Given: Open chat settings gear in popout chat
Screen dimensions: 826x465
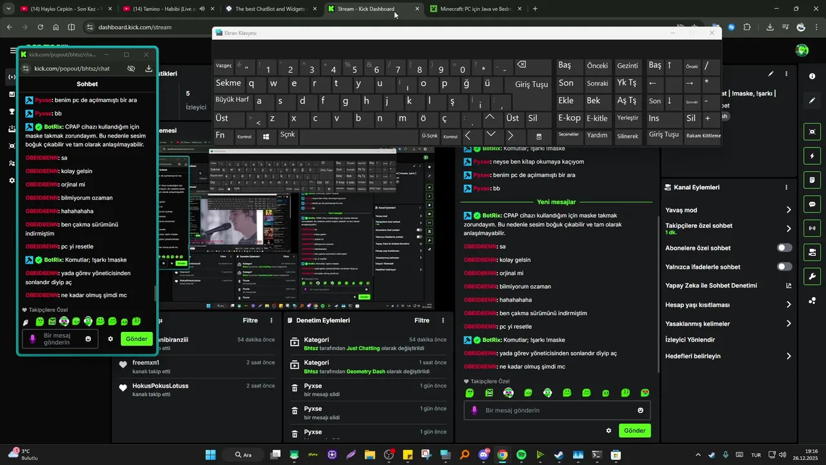Looking at the screenshot, I should click(110, 338).
